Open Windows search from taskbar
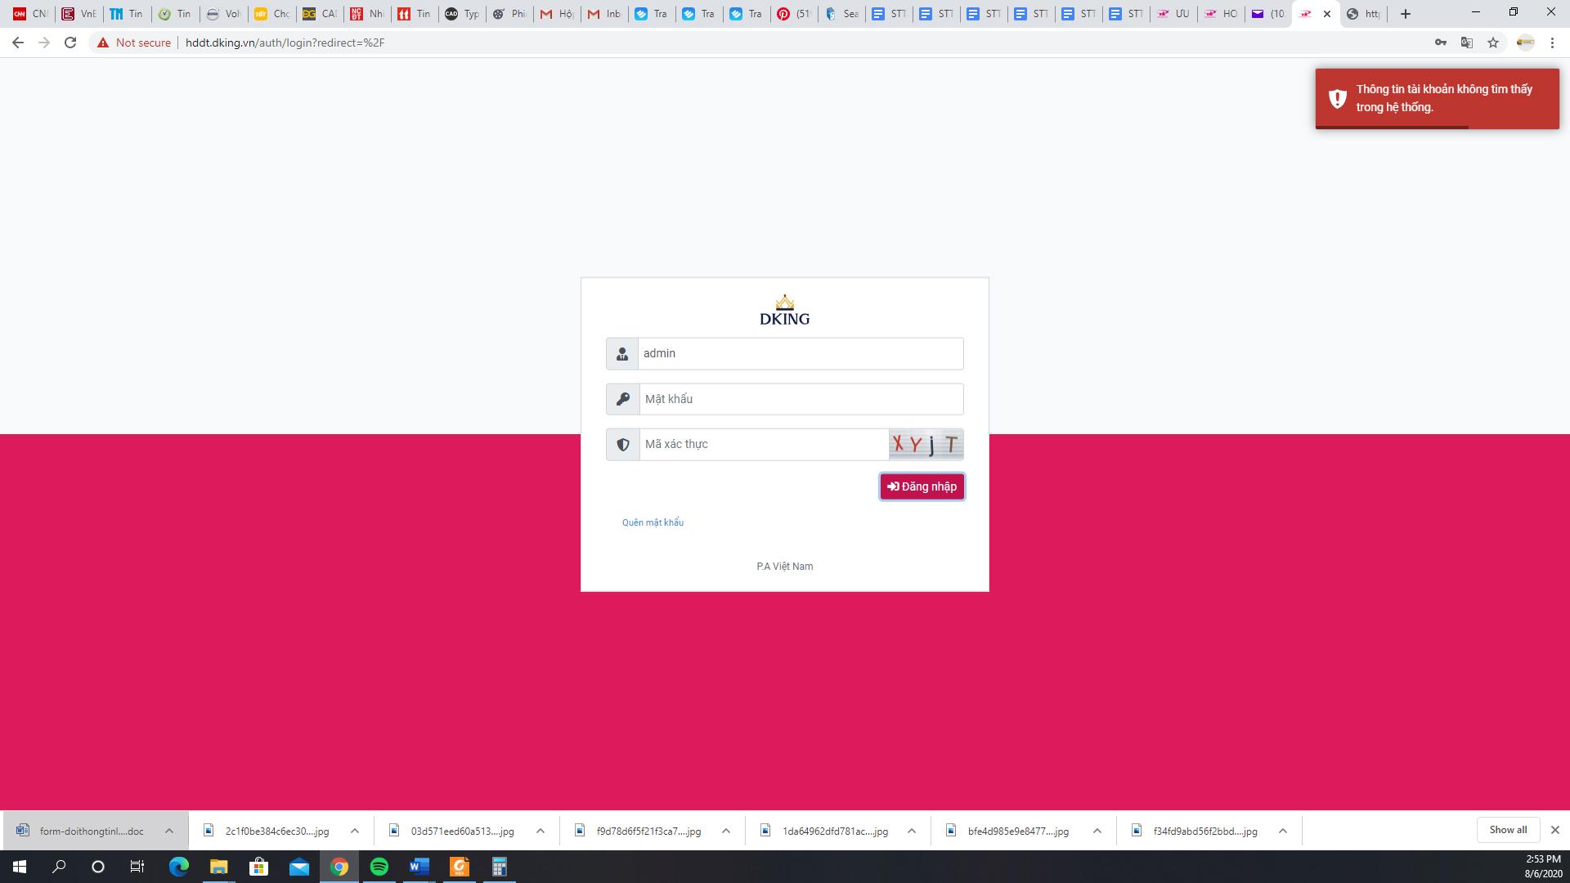Screen dimensions: 1570x883 coord(59,867)
